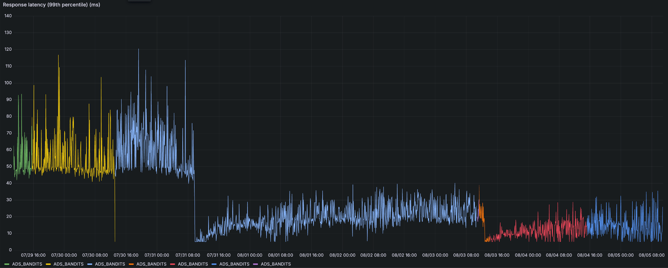
Task: Click the 08/01 00:00 time axis label
Action: coord(250,255)
